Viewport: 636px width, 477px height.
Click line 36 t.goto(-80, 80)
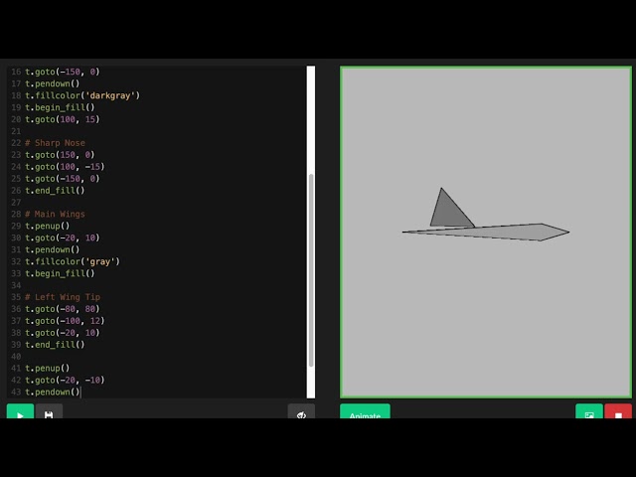point(62,309)
